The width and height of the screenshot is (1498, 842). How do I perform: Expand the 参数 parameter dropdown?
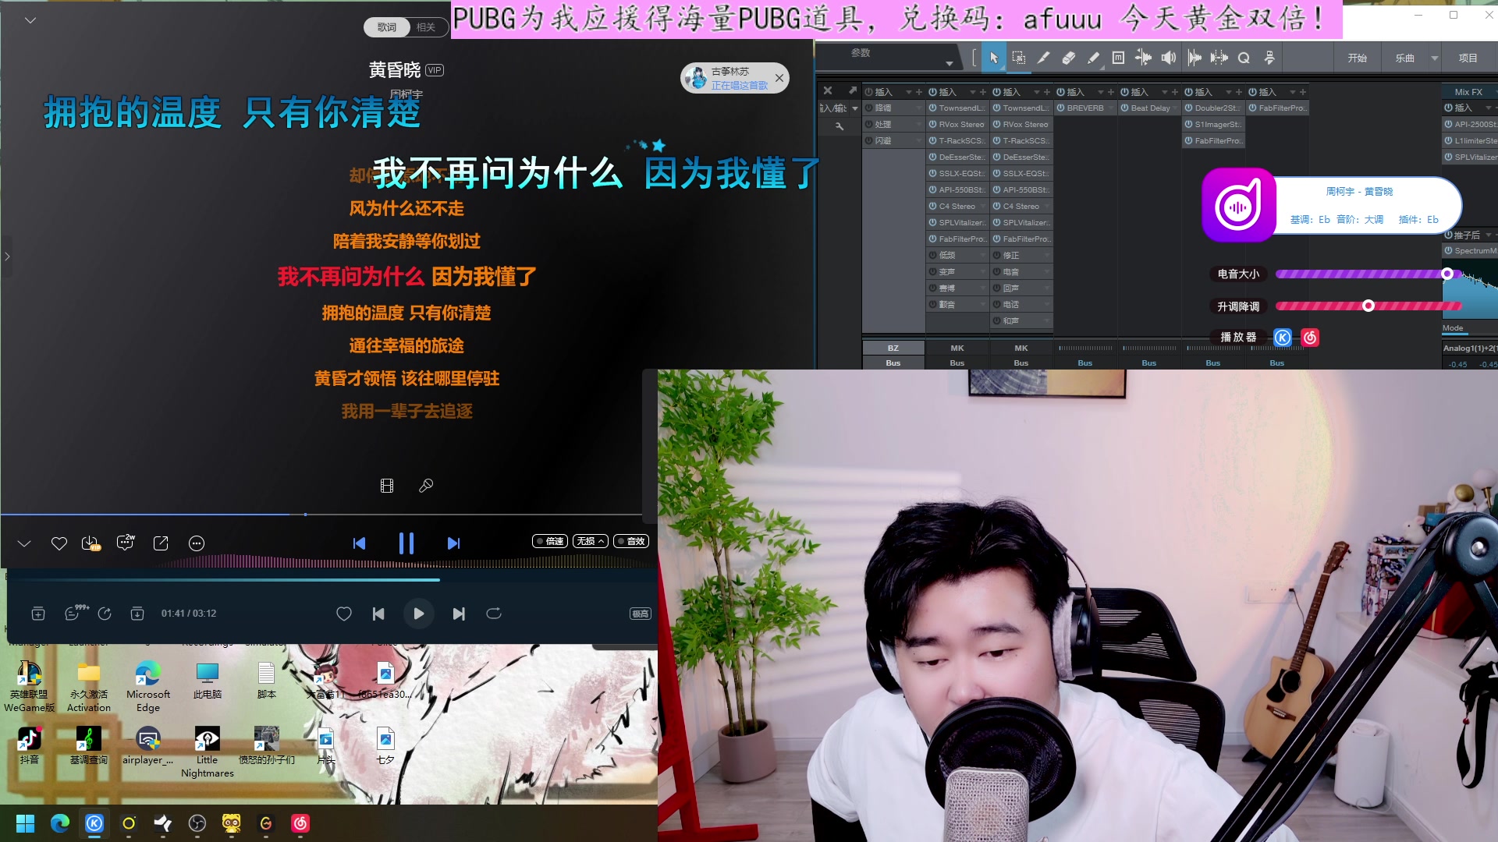[950, 63]
